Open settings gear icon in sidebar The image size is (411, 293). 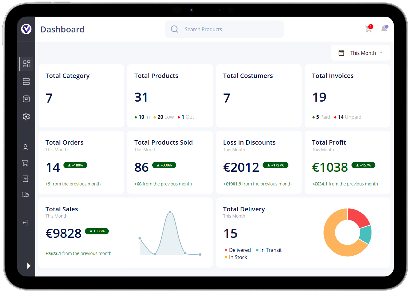[x=26, y=116]
